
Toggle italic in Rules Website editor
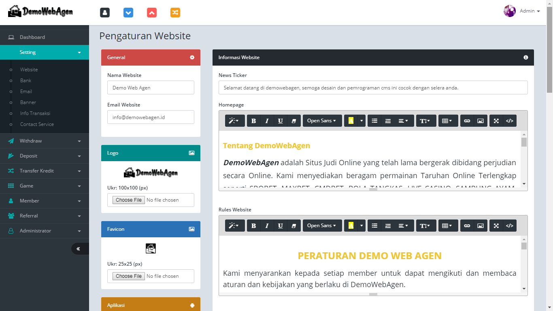267,226
